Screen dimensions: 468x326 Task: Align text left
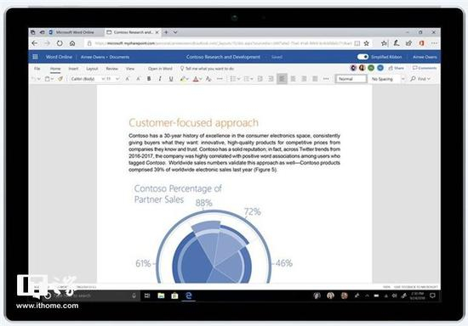(282, 79)
